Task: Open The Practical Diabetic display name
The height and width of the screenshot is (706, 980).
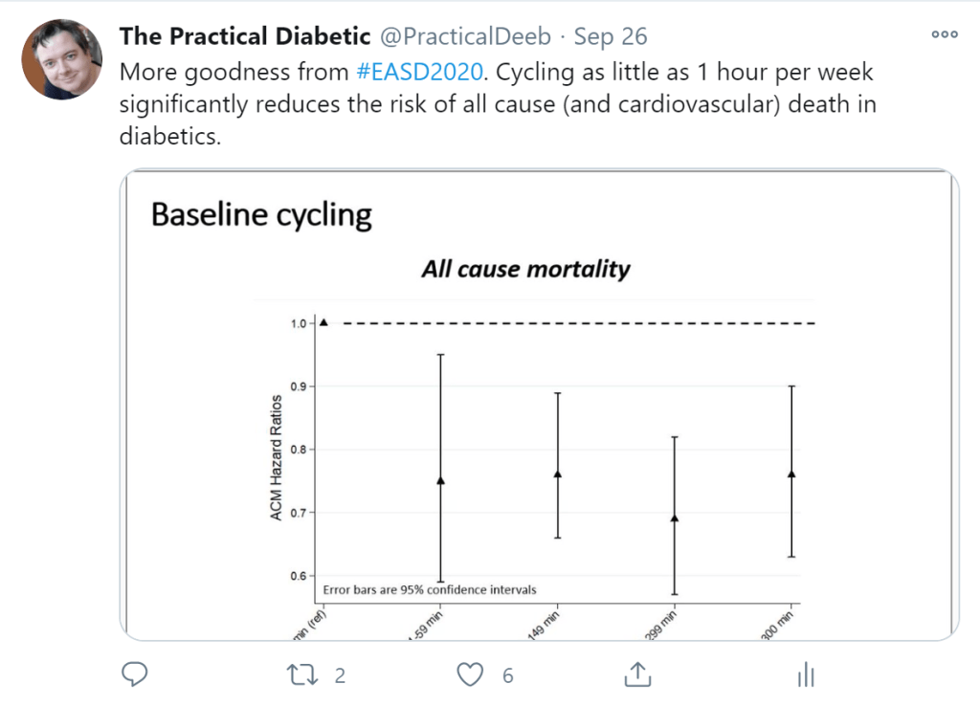Action: (x=244, y=37)
